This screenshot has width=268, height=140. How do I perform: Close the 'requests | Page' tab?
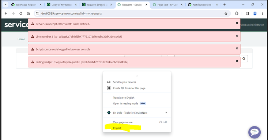[x=111, y=5]
